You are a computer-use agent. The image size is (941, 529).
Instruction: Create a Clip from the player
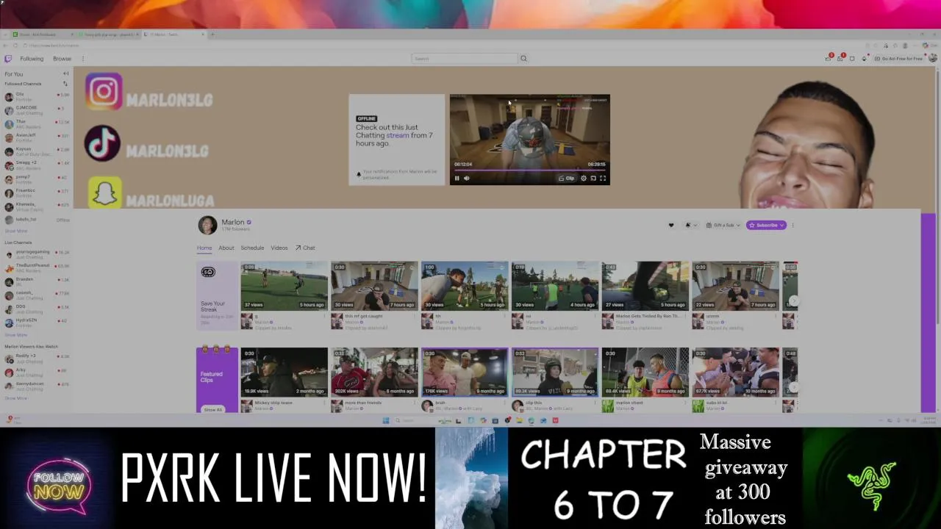tap(567, 178)
